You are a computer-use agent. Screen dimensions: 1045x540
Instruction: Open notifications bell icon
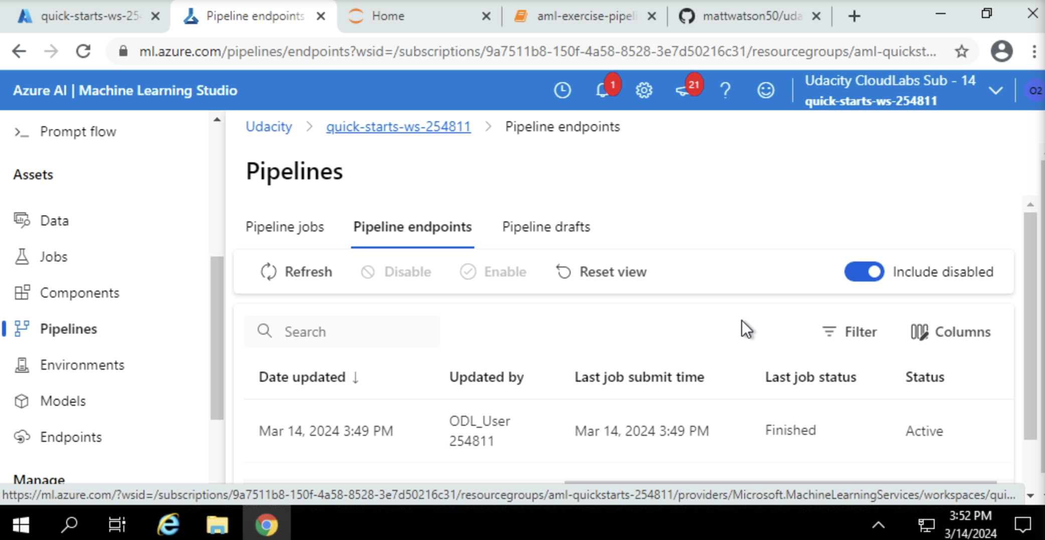click(x=602, y=90)
